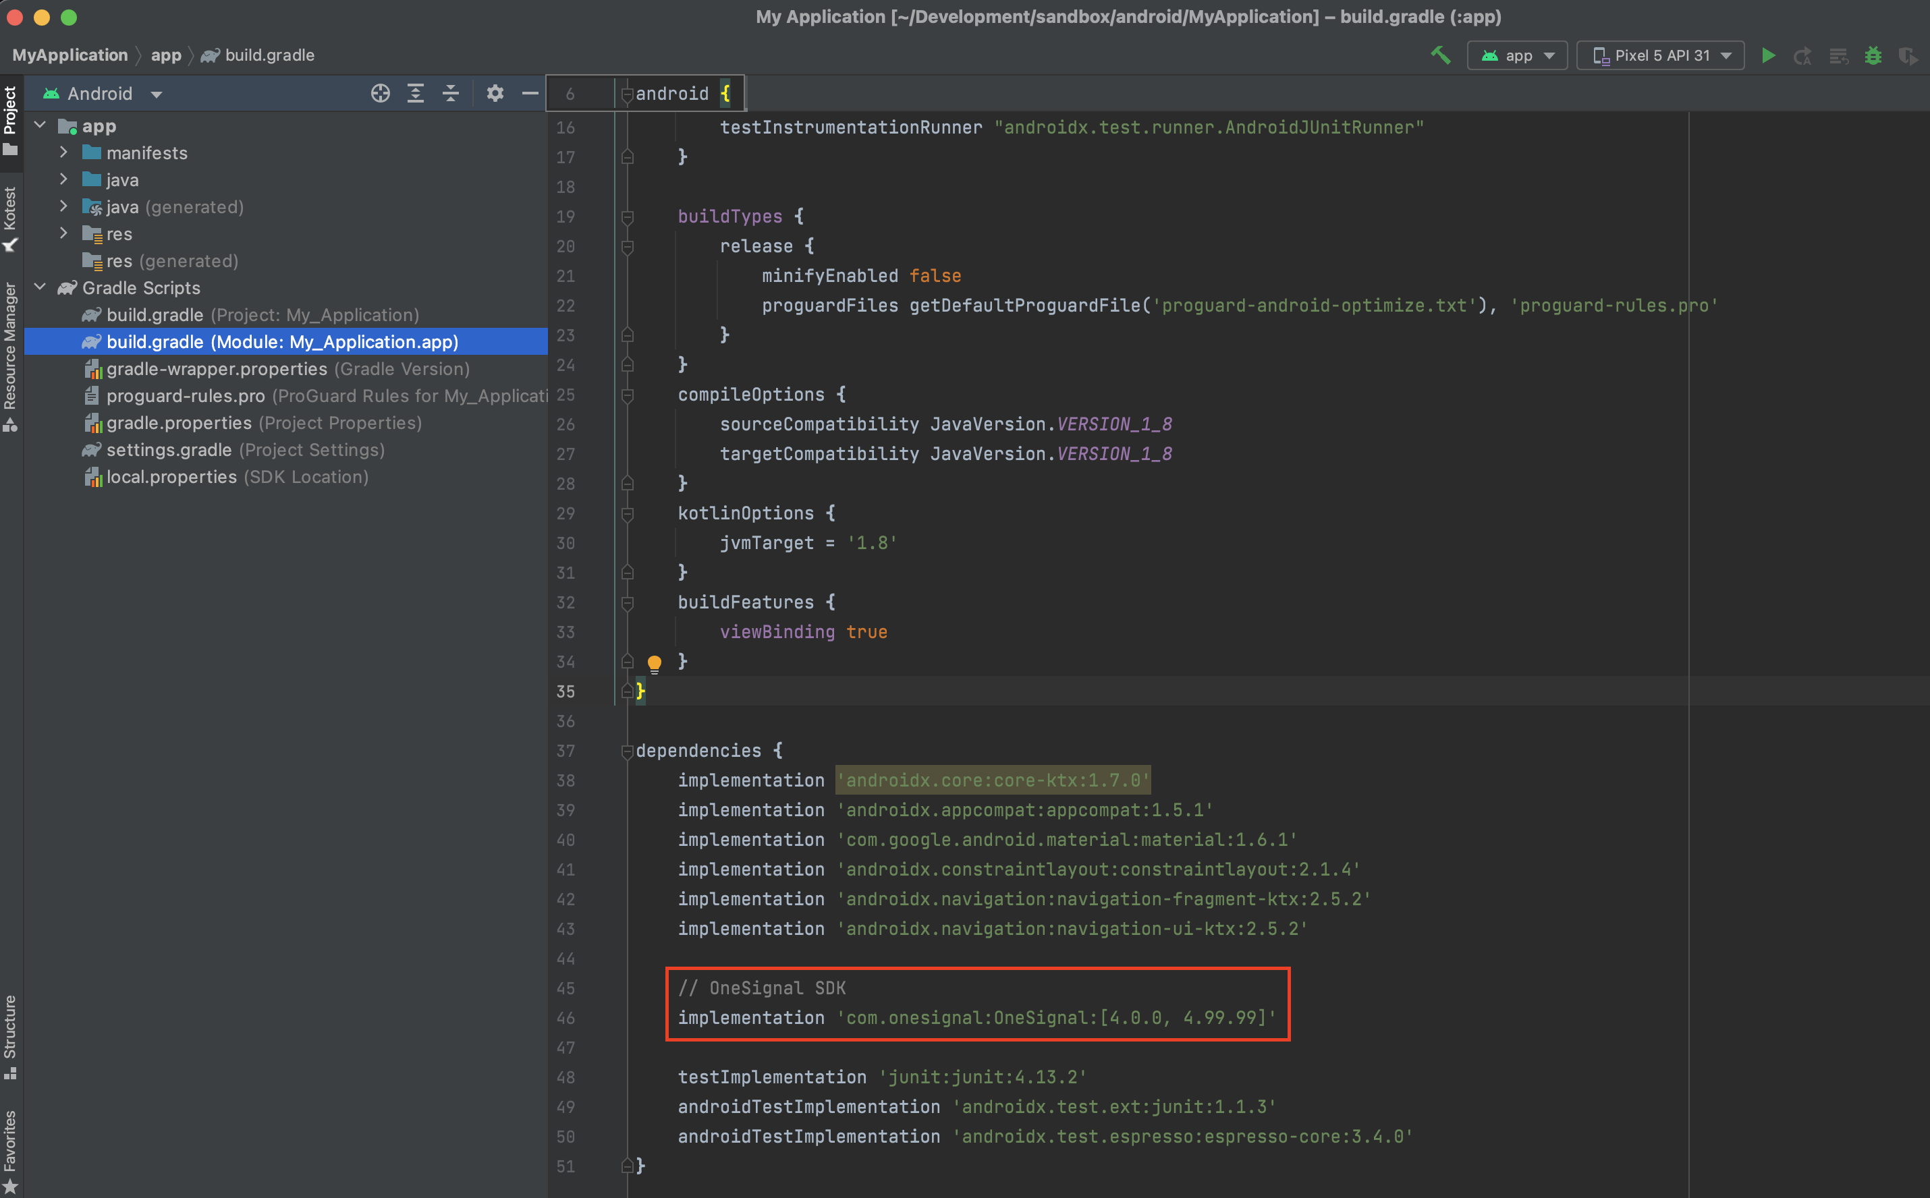Run the app with the green play button

pyautogui.click(x=1768, y=55)
